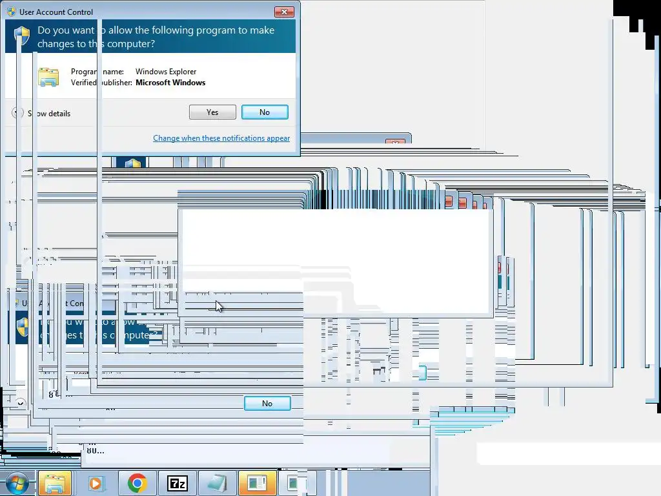Click the highlighted No button beside Yes

point(265,112)
